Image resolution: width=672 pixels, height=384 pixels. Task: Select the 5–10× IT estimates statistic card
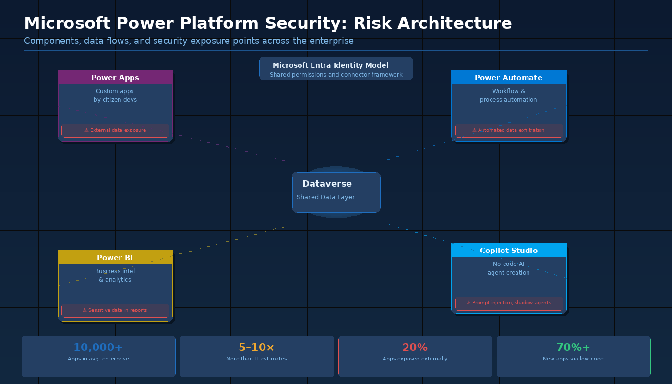(x=257, y=356)
